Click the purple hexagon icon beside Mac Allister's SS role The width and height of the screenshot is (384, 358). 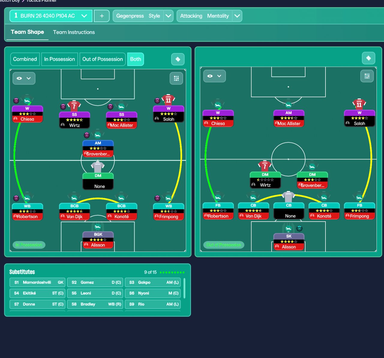coord(110,106)
